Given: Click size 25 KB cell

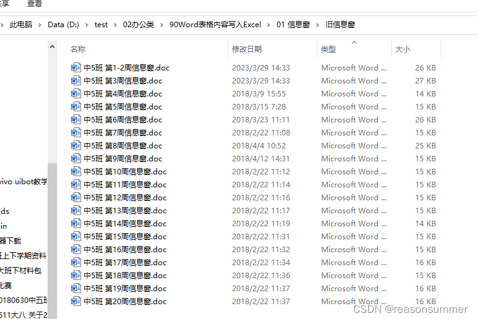Looking at the screenshot, I should (x=426, y=145).
